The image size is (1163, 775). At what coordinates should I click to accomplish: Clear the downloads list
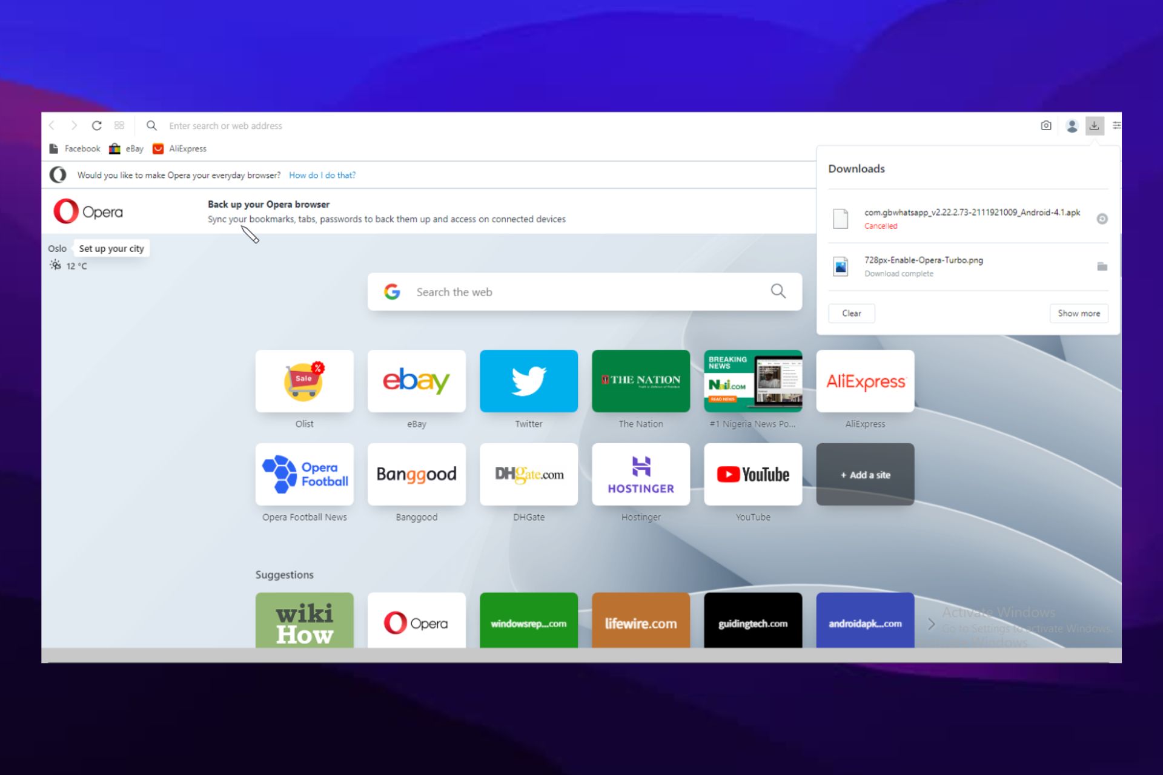click(x=852, y=313)
